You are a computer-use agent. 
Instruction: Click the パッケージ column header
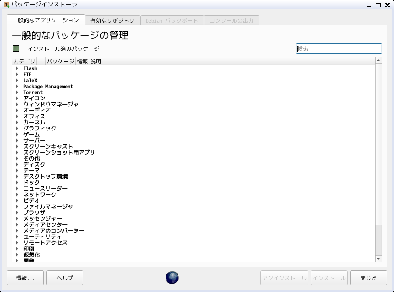(x=61, y=62)
